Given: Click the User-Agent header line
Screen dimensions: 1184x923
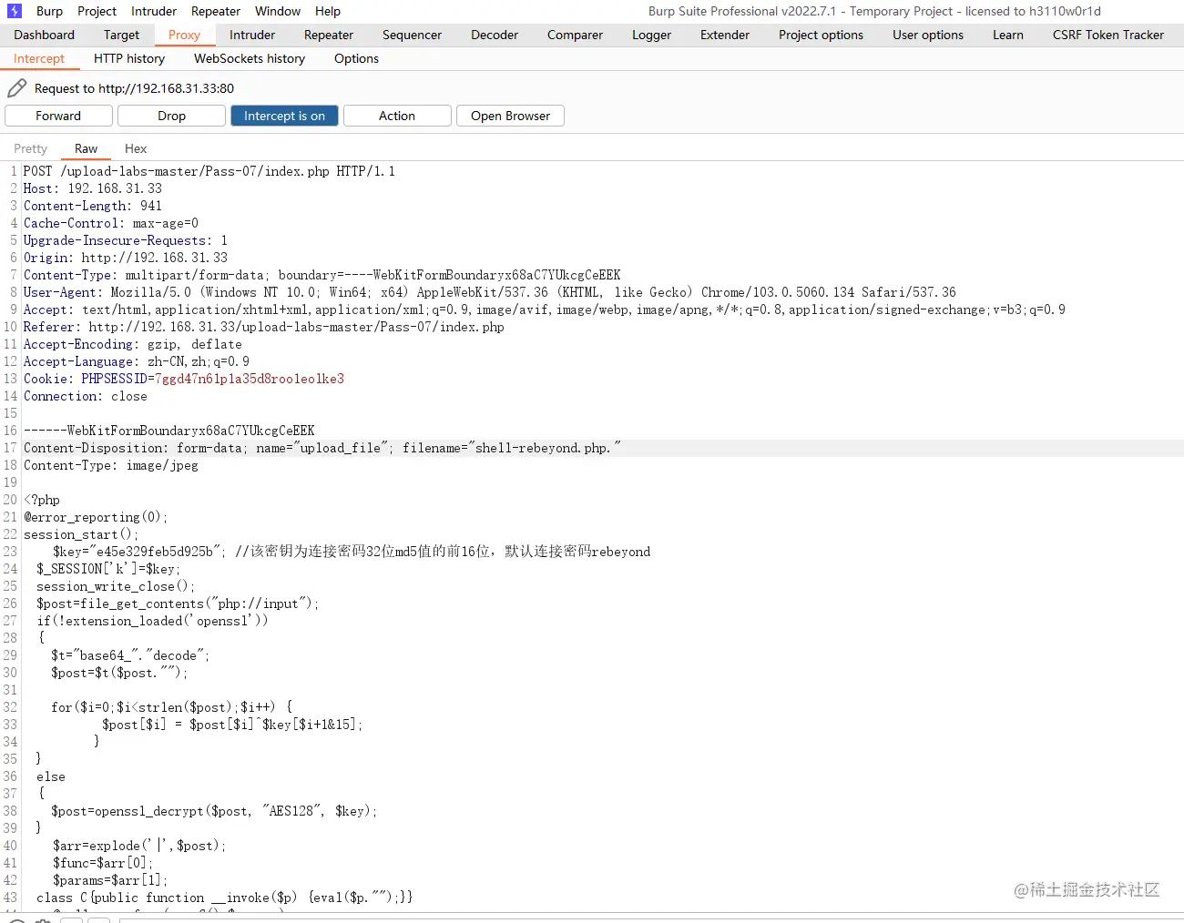Looking at the screenshot, I should coord(490,292).
